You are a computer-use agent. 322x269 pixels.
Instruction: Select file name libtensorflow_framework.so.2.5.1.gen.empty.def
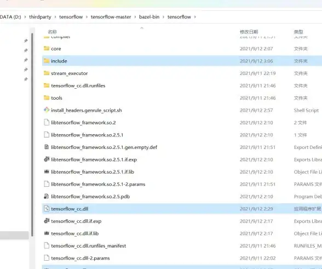click(x=104, y=147)
